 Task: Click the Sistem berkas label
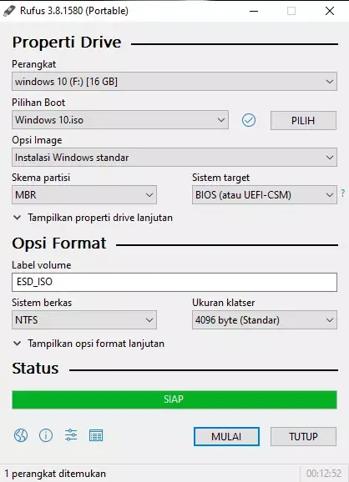[x=42, y=303]
